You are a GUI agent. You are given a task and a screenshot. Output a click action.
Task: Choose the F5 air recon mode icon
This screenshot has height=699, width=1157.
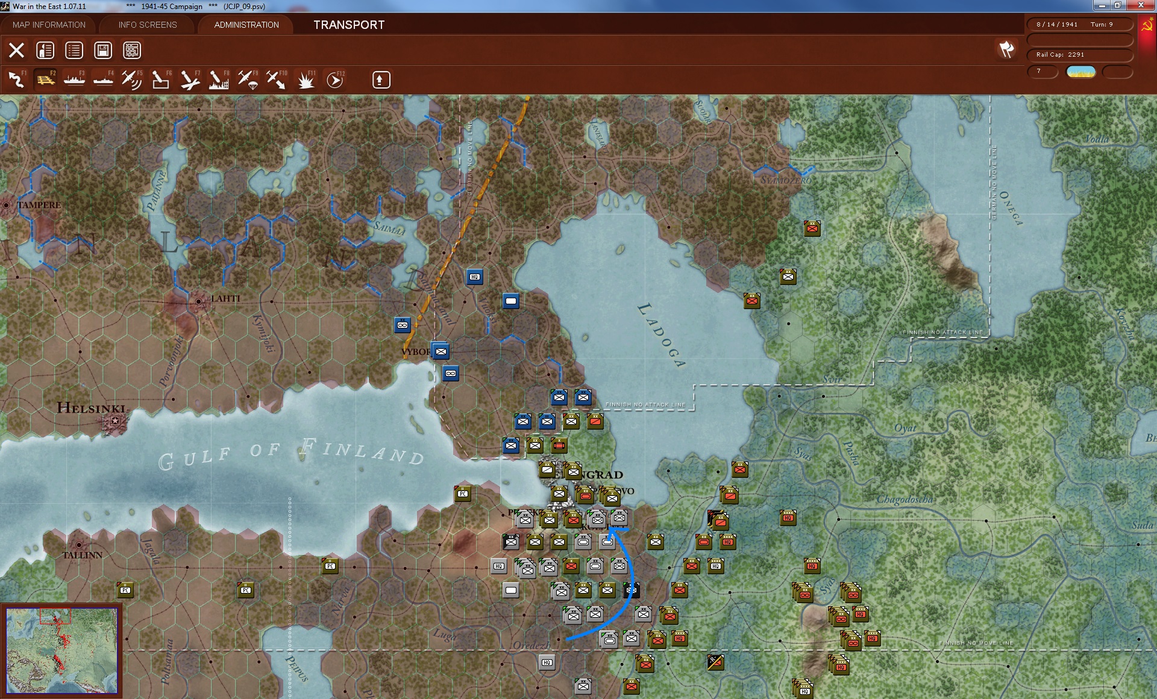click(132, 80)
